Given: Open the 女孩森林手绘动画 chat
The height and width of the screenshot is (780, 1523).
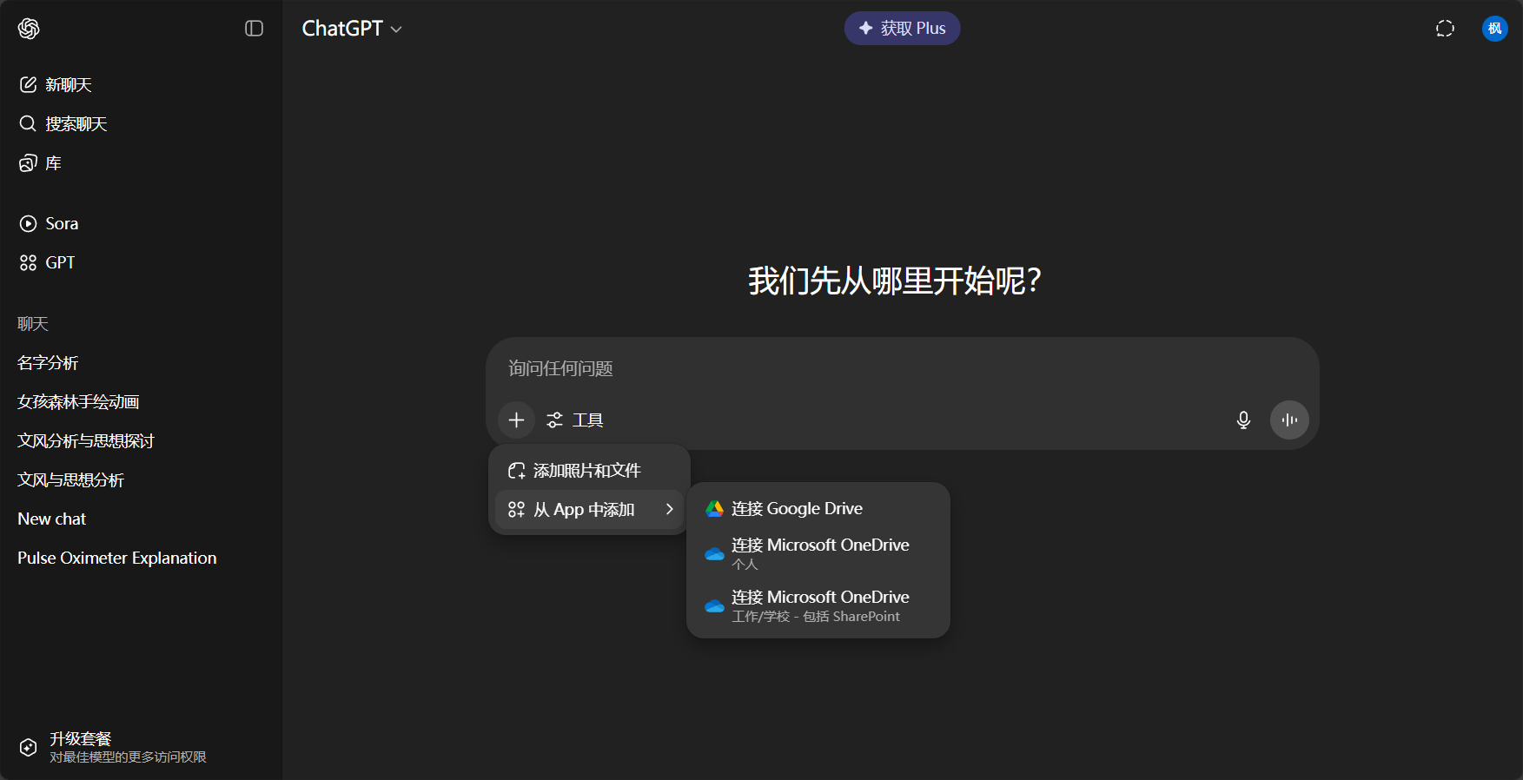Looking at the screenshot, I should pyautogui.click(x=141, y=401).
